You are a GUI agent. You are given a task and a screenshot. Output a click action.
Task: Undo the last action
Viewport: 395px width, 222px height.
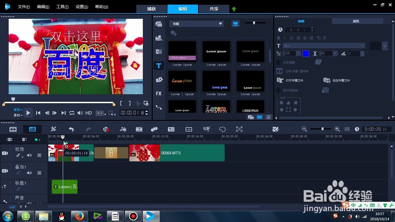[x=71, y=129]
